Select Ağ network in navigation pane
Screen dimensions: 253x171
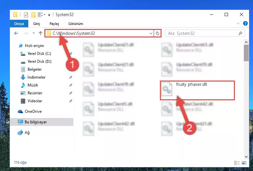coord(27,133)
